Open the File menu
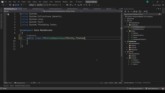Screen dimensions: 165x93 click(6, 2)
